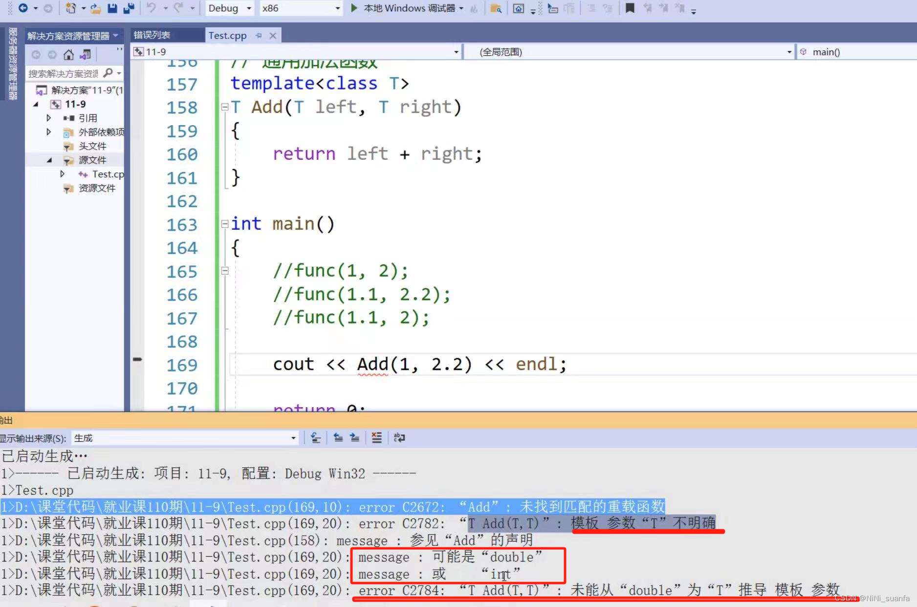Start debugging with the green play icon
The image size is (917, 607).
(x=354, y=8)
